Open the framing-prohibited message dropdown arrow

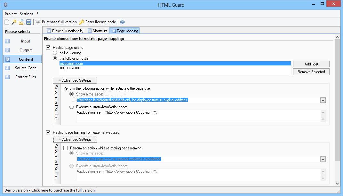click(323, 159)
